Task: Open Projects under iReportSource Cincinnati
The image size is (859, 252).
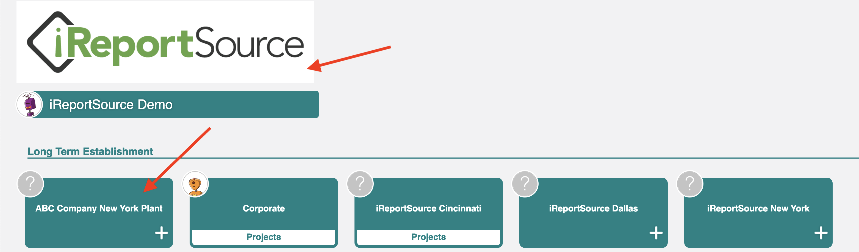Action: (428, 237)
